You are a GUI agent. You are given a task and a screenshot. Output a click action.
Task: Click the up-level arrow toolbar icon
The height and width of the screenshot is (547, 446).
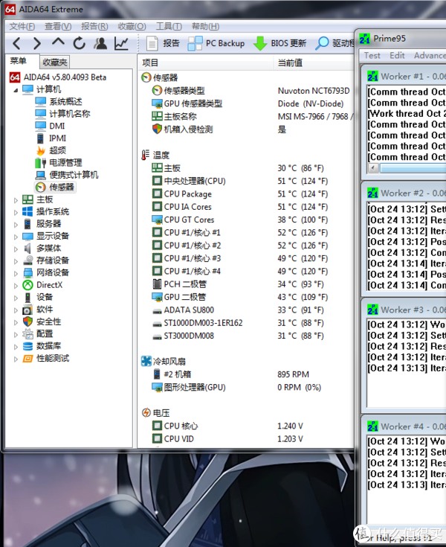click(x=58, y=43)
